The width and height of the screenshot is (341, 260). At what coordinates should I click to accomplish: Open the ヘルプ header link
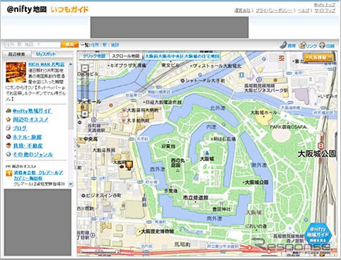tap(304, 11)
